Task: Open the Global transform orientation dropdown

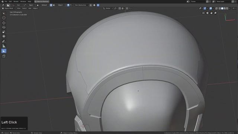Action: point(108,8)
